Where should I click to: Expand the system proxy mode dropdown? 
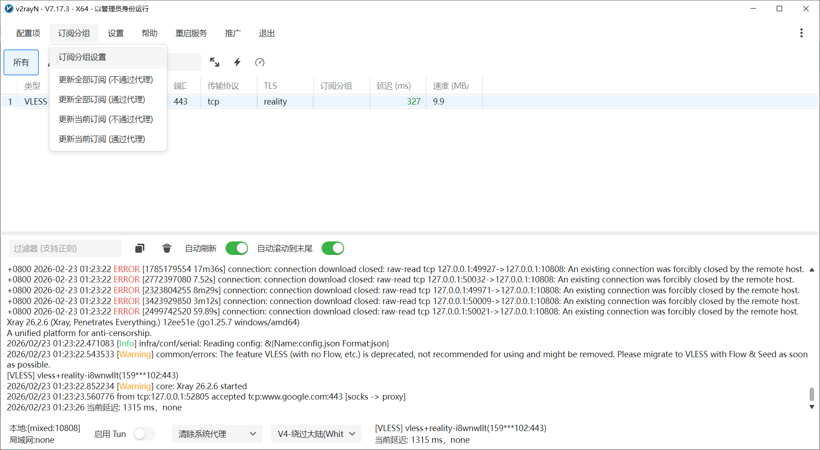click(217, 434)
